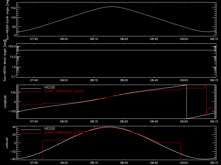Select red 'Solar reflection point' label in Latitude plot
Image resolution: width=221 pixels, height=165 pixels.
click(64, 132)
